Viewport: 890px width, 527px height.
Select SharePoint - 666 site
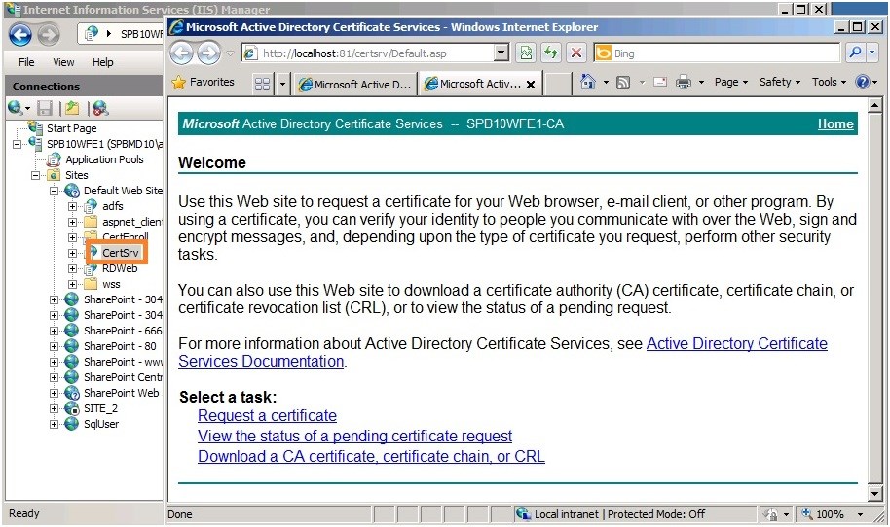click(123, 331)
